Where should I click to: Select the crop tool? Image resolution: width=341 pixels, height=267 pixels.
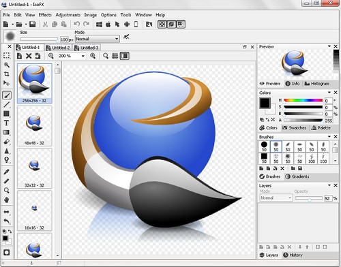click(x=6, y=74)
